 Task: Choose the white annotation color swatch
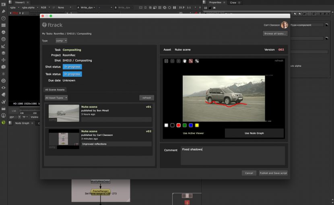[x=166, y=125]
